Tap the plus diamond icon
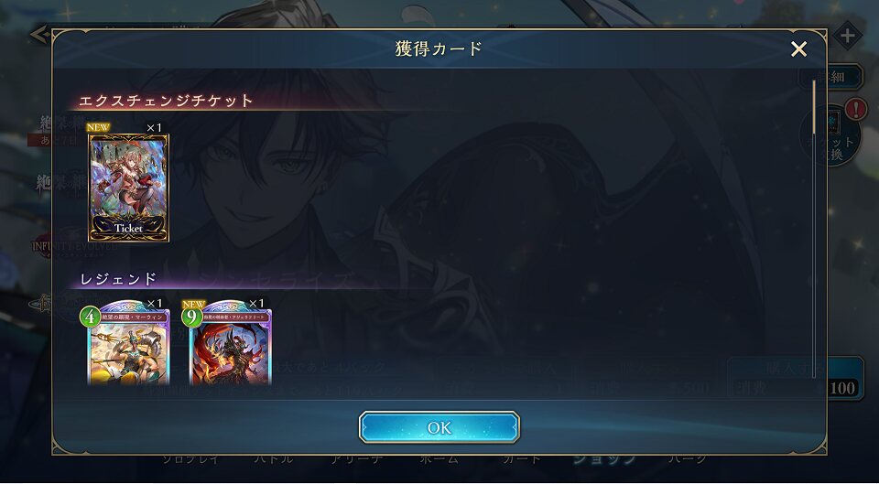 point(847,36)
